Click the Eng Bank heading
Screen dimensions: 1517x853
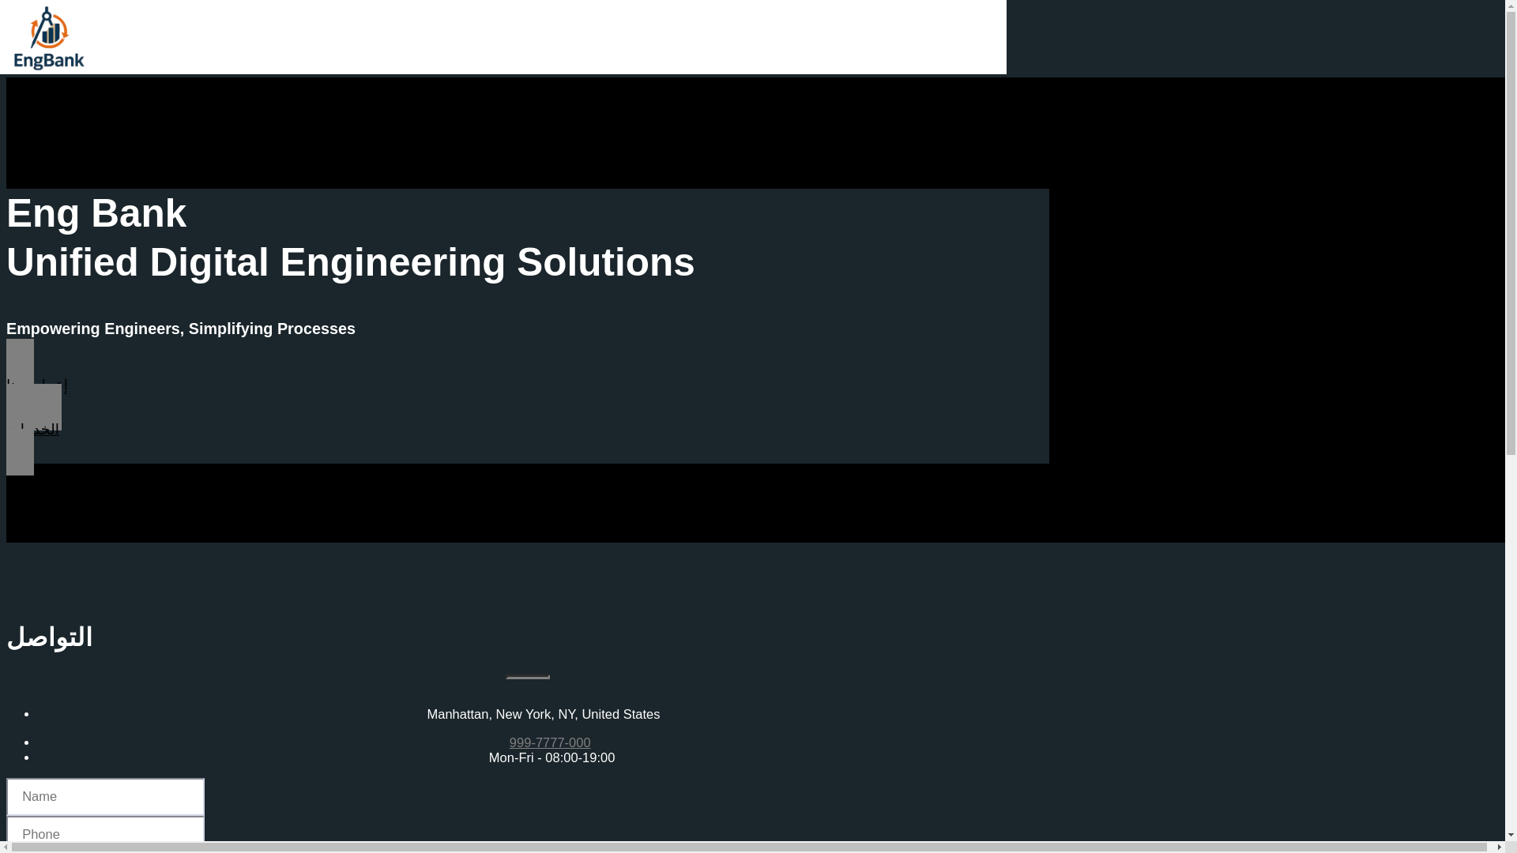coord(96,213)
